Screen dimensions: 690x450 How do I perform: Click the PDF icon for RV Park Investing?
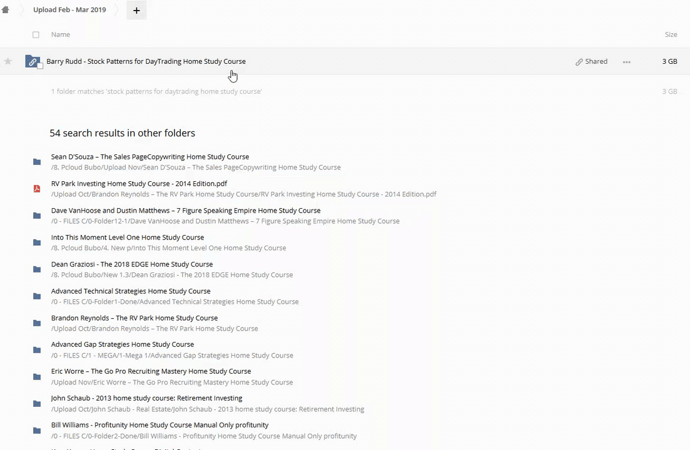click(37, 189)
